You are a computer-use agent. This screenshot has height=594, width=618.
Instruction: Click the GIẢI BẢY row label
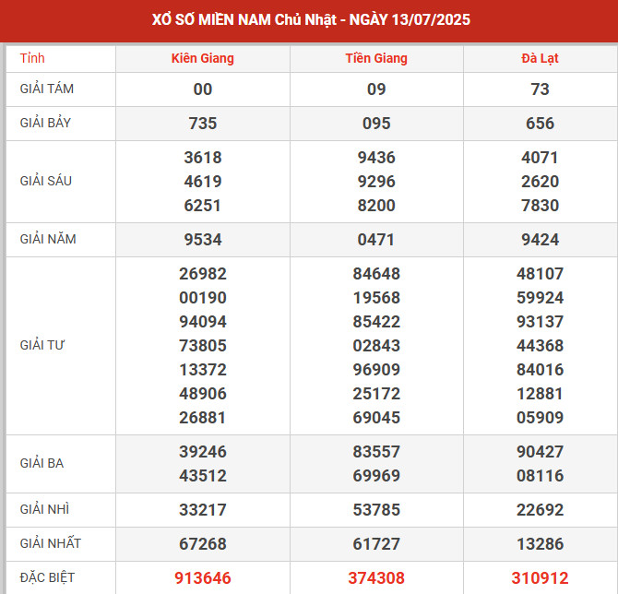(x=45, y=123)
